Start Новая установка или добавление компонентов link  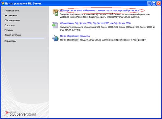100,11
